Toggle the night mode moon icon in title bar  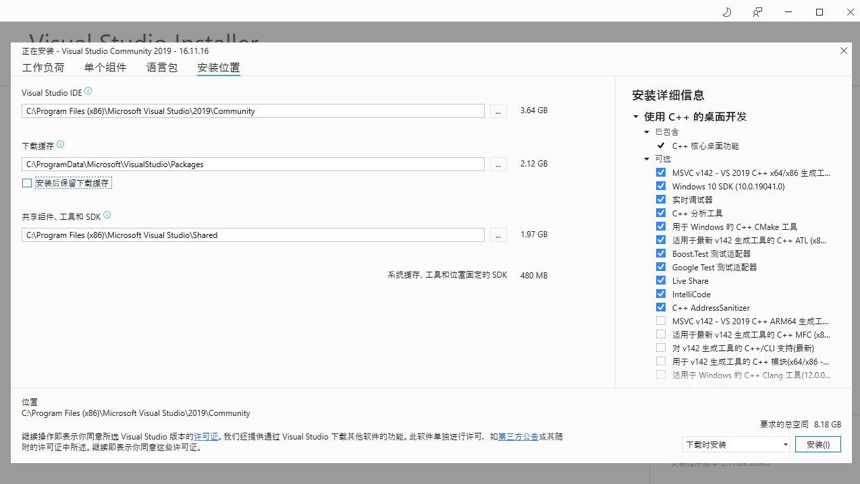(727, 12)
